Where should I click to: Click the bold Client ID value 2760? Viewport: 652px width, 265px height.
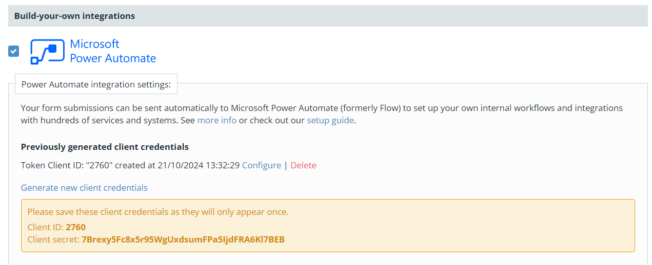coord(76,227)
